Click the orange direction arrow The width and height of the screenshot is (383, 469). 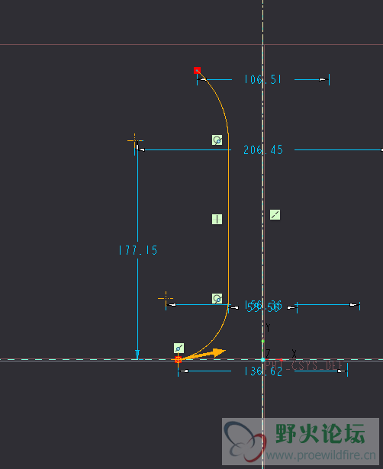click(204, 354)
